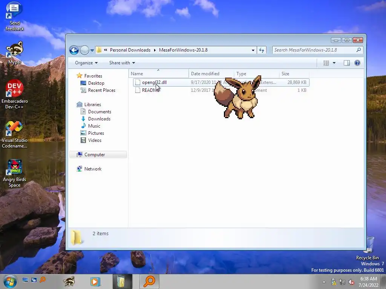
Task: Click Personal Downloads in the address breadcrumb
Action: pyautogui.click(x=130, y=50)
